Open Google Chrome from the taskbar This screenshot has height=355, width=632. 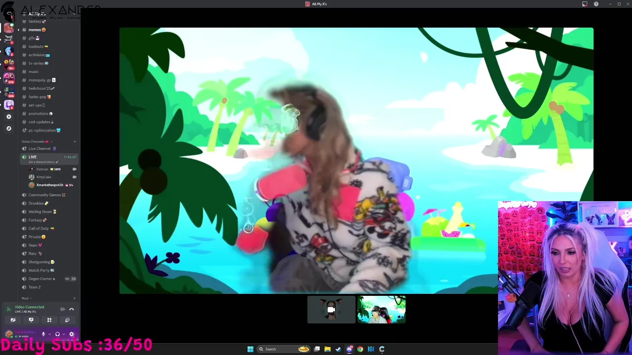pyautogui.click(x=360, y=349)
